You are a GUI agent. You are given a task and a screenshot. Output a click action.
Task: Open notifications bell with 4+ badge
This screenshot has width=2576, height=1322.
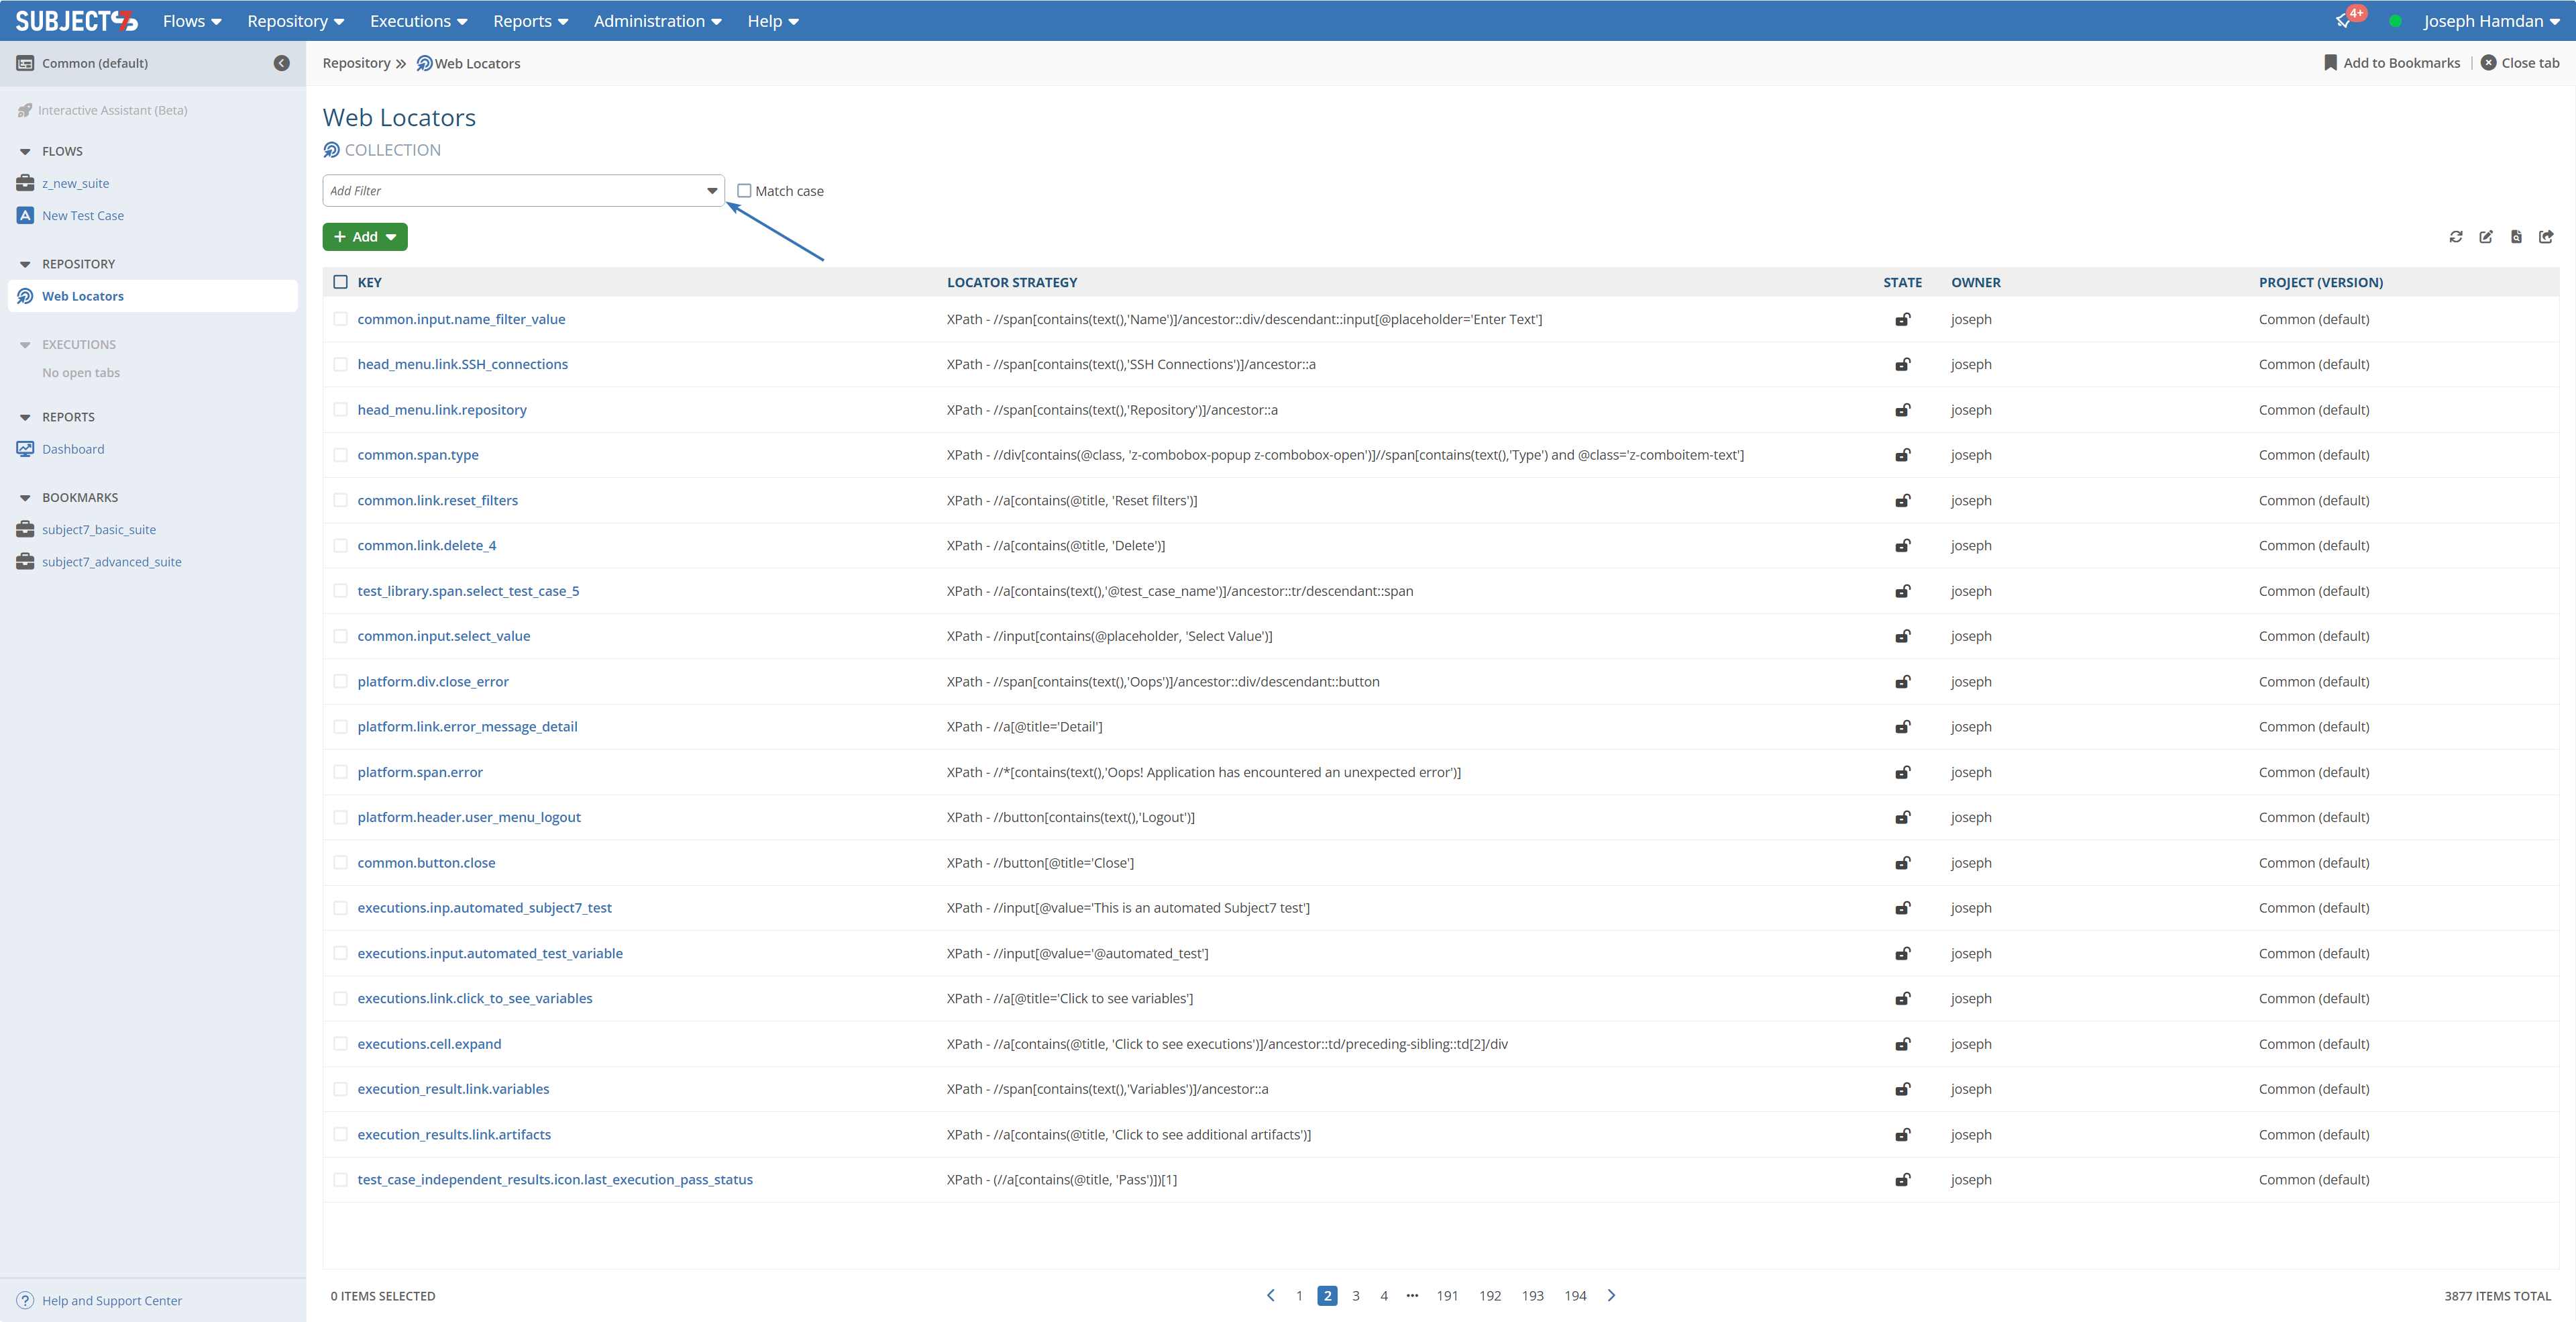[2343, 21]
